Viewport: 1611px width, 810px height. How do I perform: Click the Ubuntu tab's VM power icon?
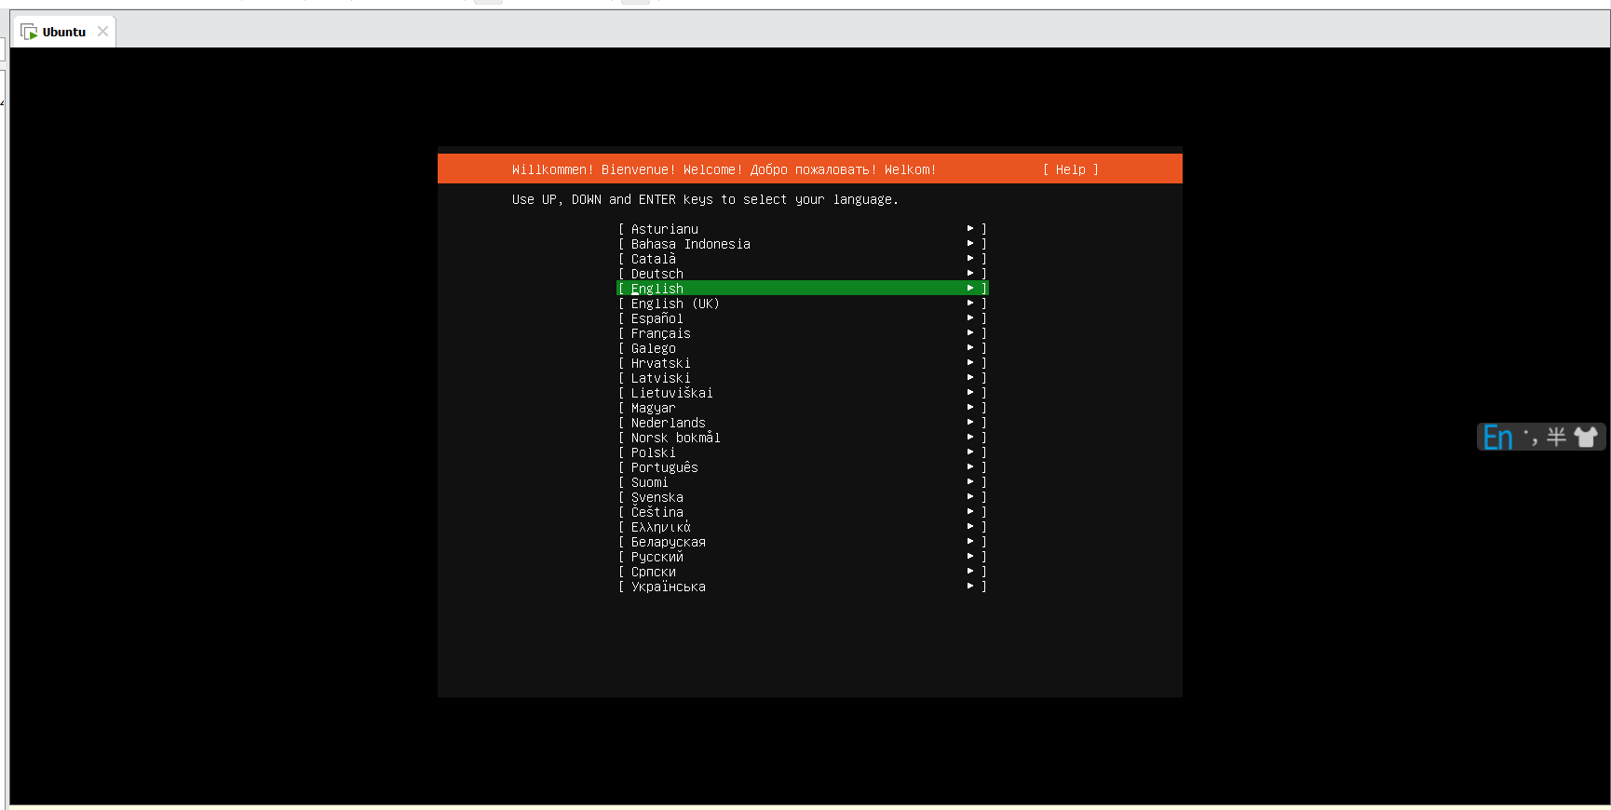(x=29, y=32)
